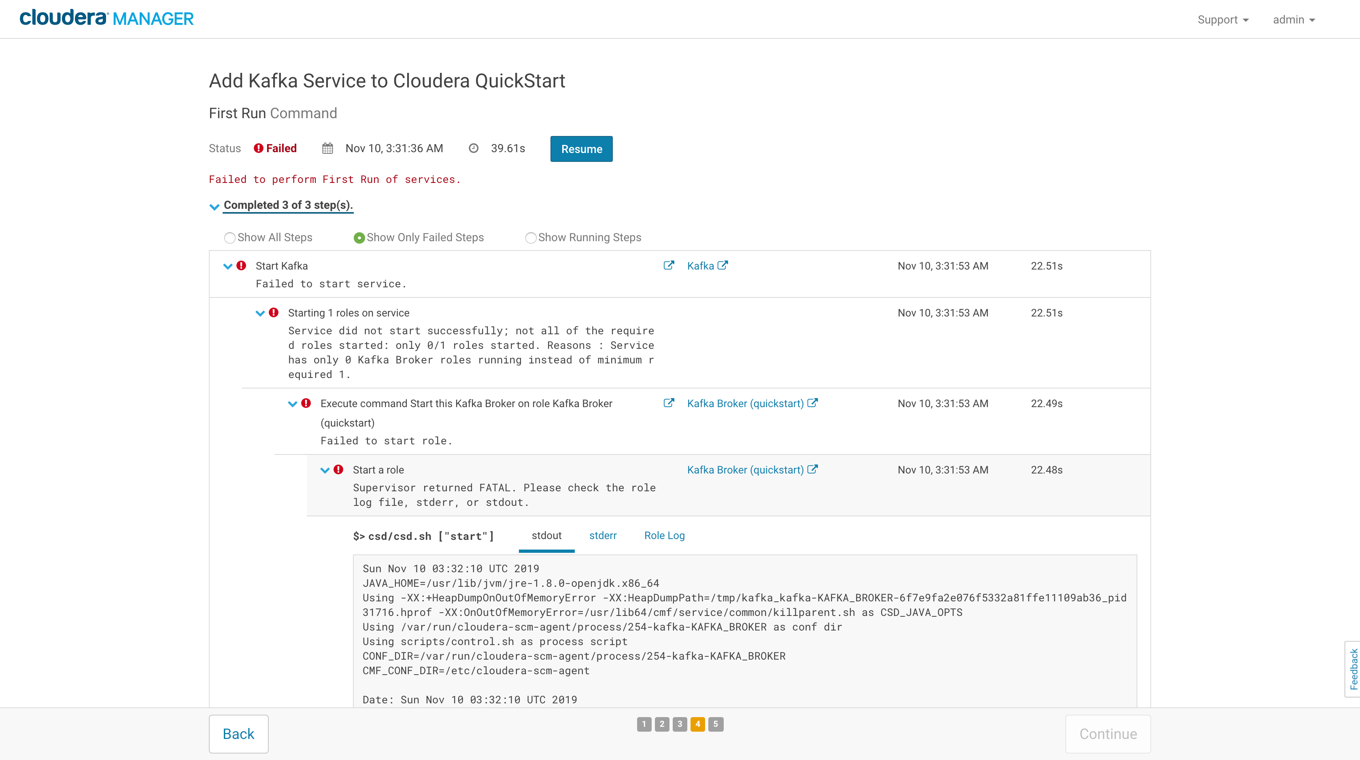Click the red error icon beside Start Kafka
Viewport: 1360px width, 760px height.
[241, 265]
